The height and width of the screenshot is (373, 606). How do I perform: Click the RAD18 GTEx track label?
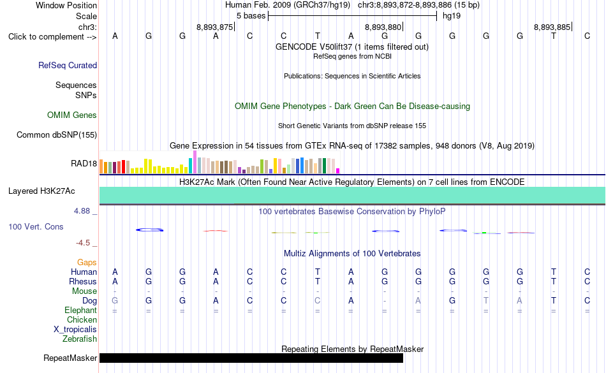pyautogui.click(x=84, y=163)
